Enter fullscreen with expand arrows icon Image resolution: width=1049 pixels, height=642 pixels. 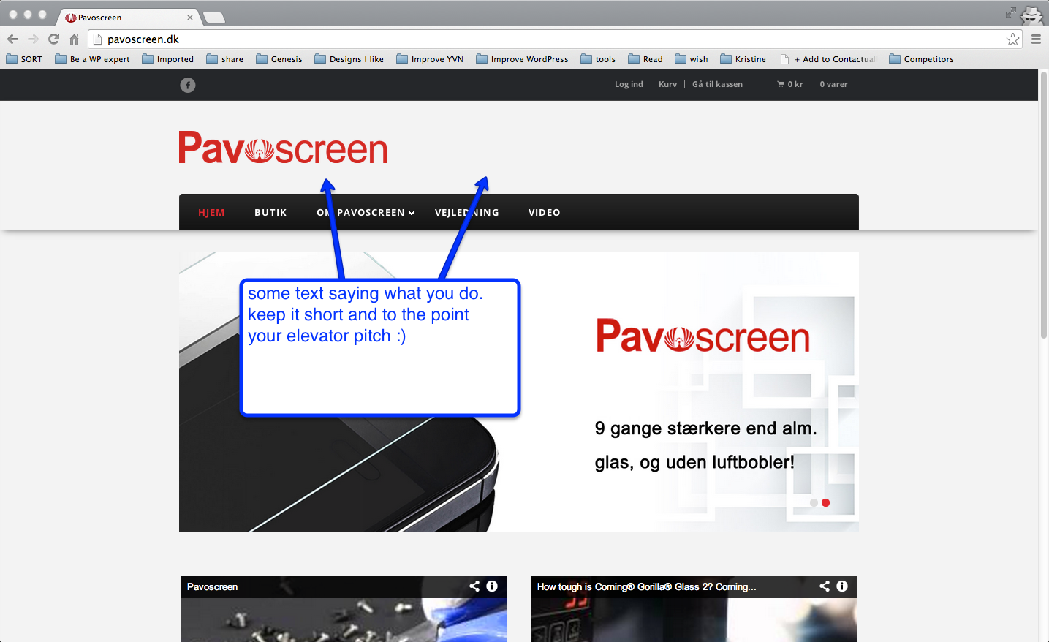1011,12
